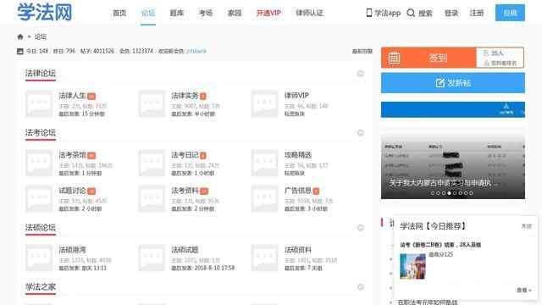Image resolution: width=542 pixels, height=305 pixels.
Task: Close the 今日推荐 popup via 关闭
Action: pos(526,226)
